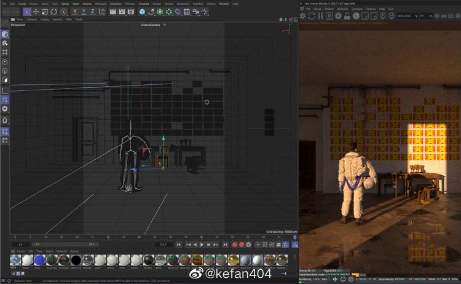The image size is (461, 284).
Task: Select the Move tool in top toolbar
Action: pos(36,12)
